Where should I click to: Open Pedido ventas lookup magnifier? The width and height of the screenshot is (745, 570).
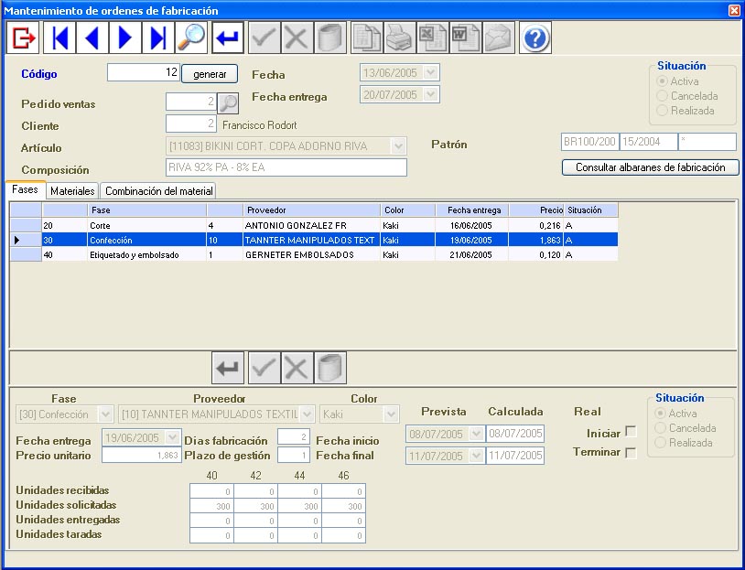pos(227,103)
